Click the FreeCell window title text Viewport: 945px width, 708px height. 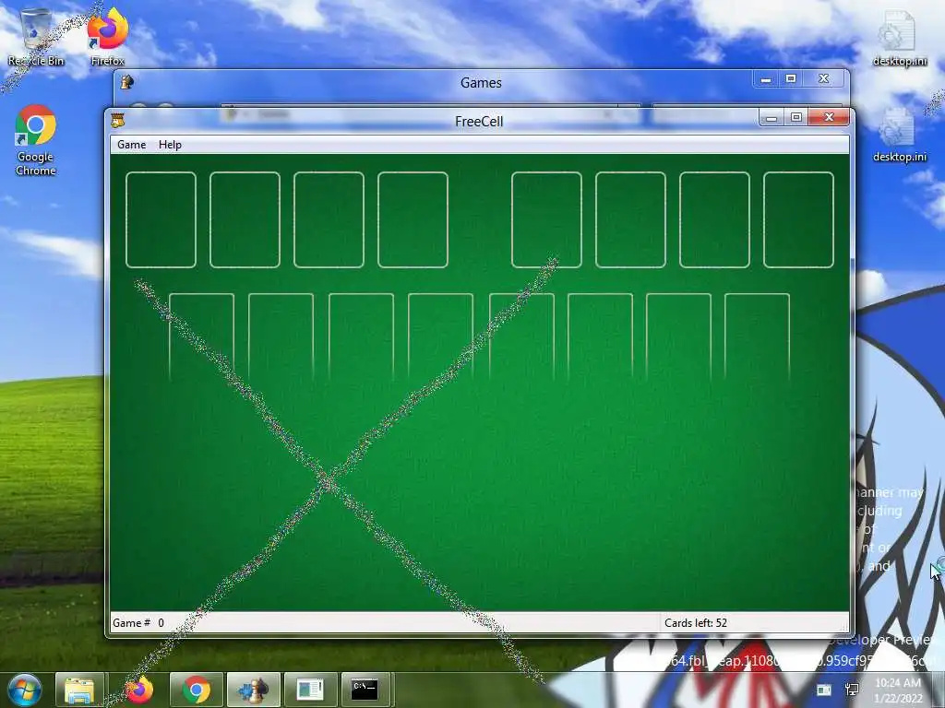pyautogui.click(x=479, y=121)
